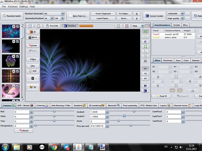Toggle the Realtime preview button
Viewport: 202px width, 151px height.
69,26
